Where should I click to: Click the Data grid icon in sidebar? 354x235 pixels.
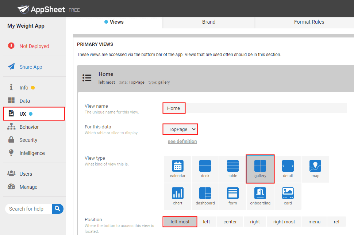pos(11,100)
